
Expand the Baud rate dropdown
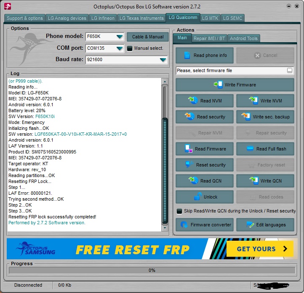pos(163,59)
